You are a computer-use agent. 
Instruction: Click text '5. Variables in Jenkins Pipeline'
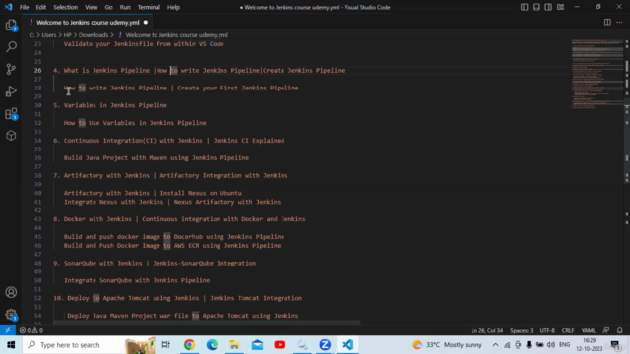point(110,105)
